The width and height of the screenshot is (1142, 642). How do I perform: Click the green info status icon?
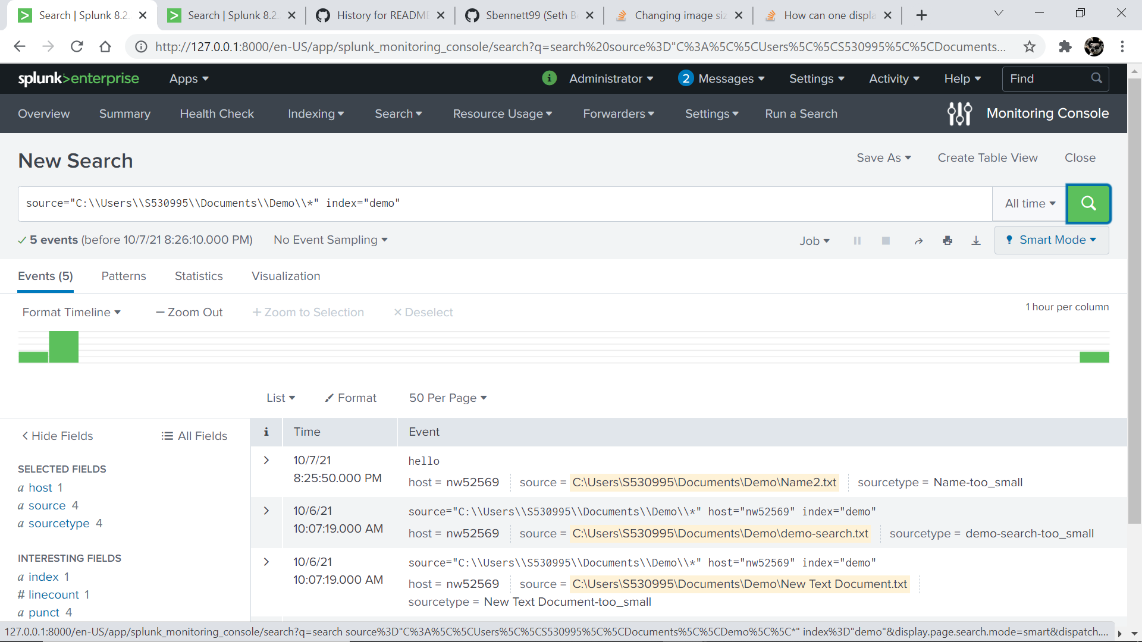pos(549,78)
